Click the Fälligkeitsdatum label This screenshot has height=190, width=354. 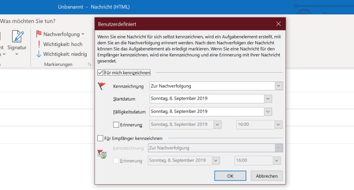coord(129,112)
